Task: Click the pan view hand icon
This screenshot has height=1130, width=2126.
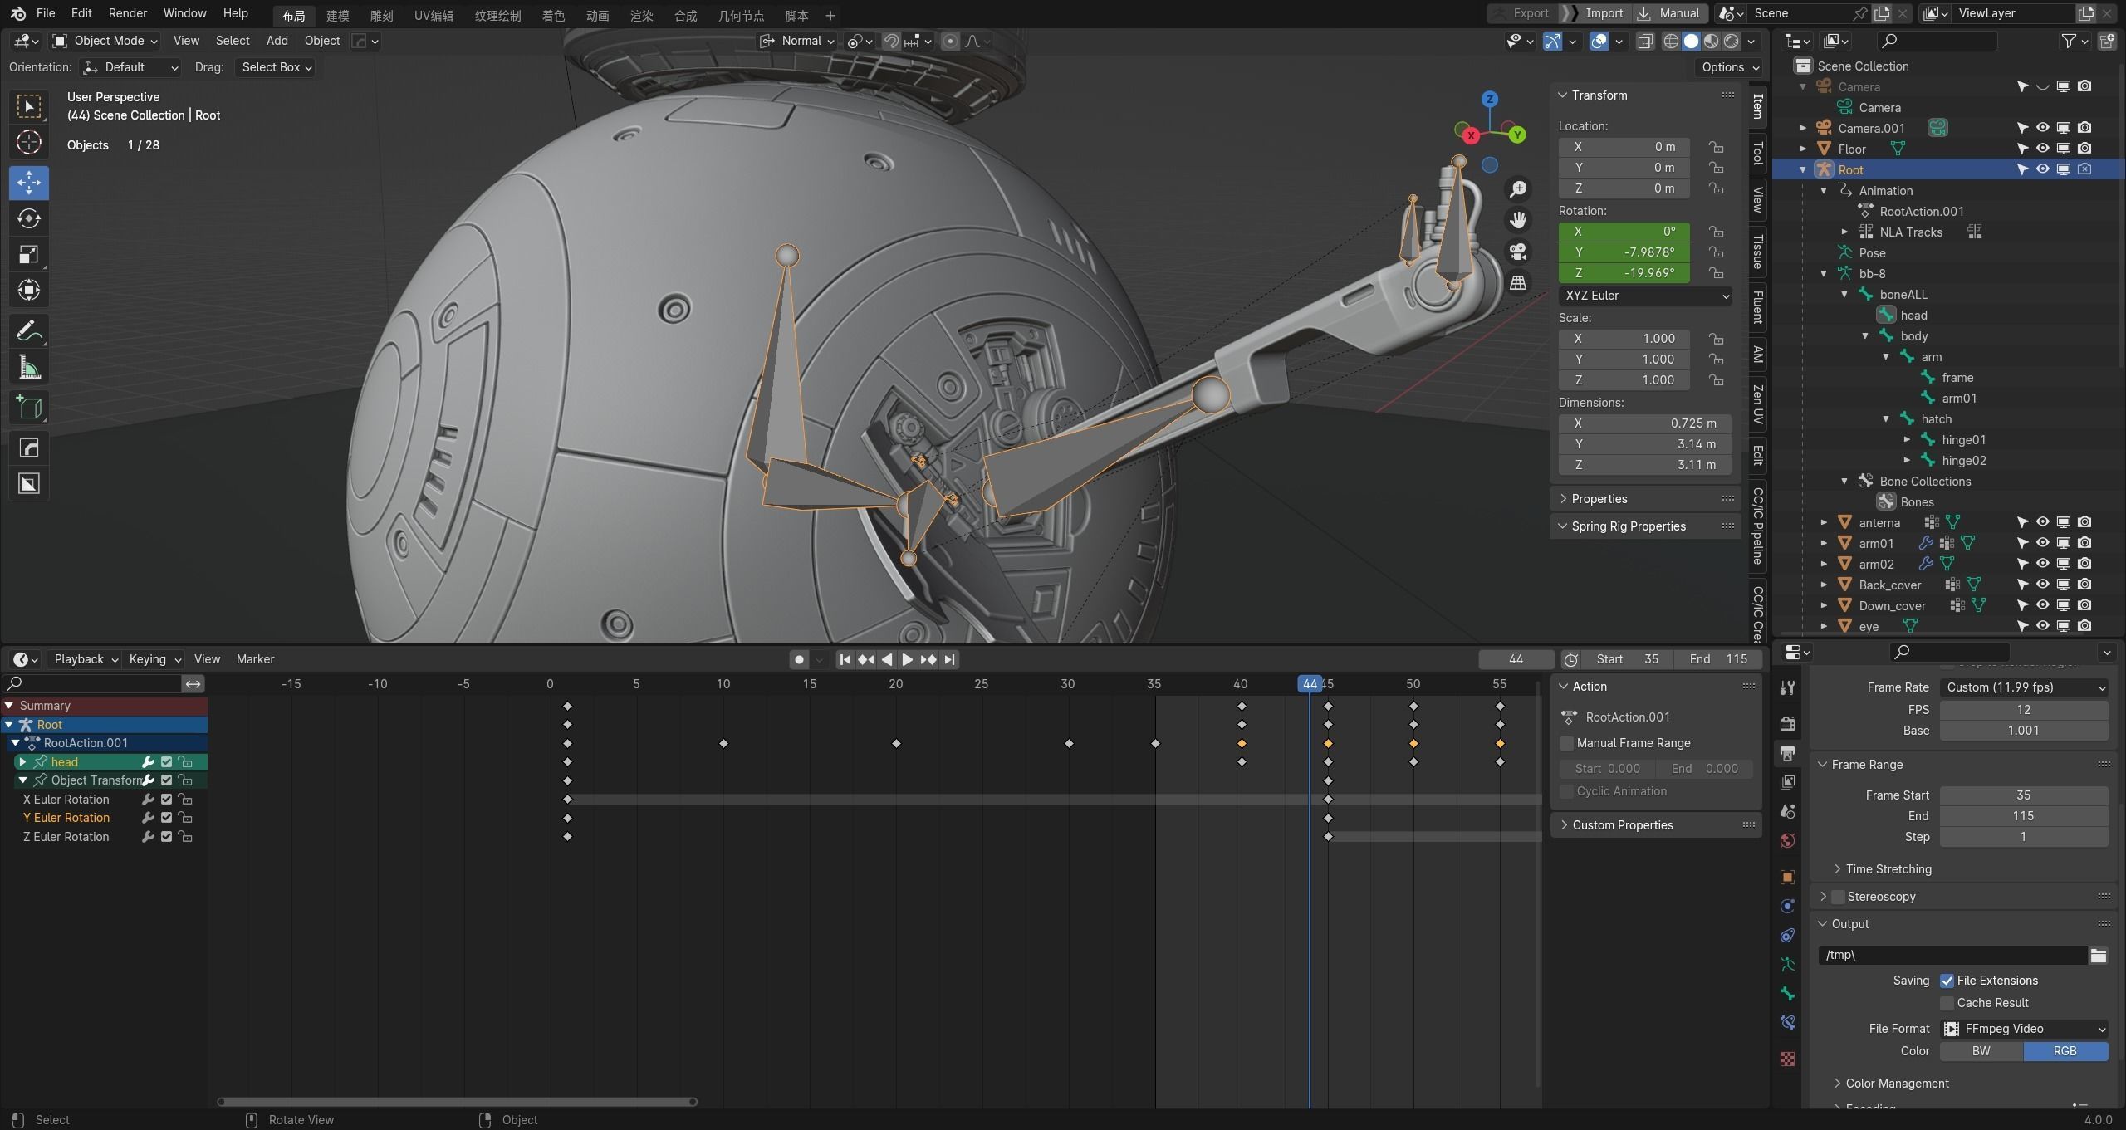Action: 1518,220
